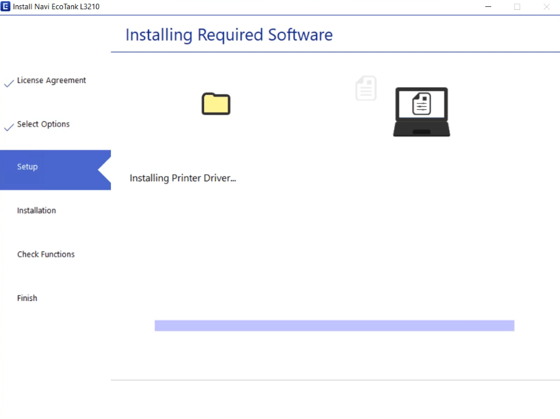The width and height of the screenshot is (560, 419).
Task: Click the Epson app icon in the title bar
Action: click(5, 6)
